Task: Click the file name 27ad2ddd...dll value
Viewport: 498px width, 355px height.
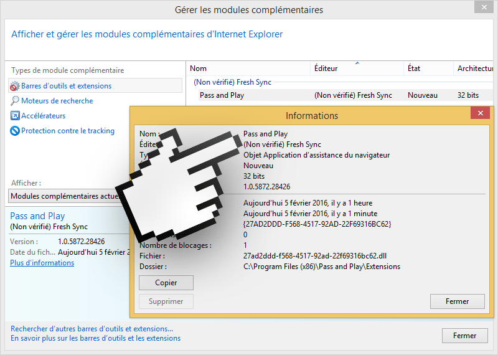Action: tap(315, 256)
